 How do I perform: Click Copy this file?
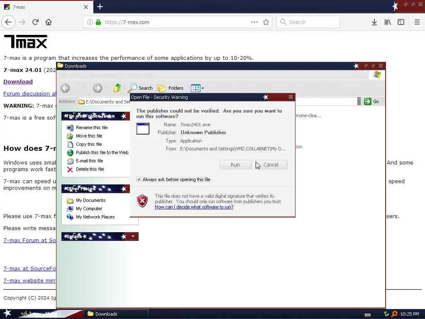tap(89, 144)
